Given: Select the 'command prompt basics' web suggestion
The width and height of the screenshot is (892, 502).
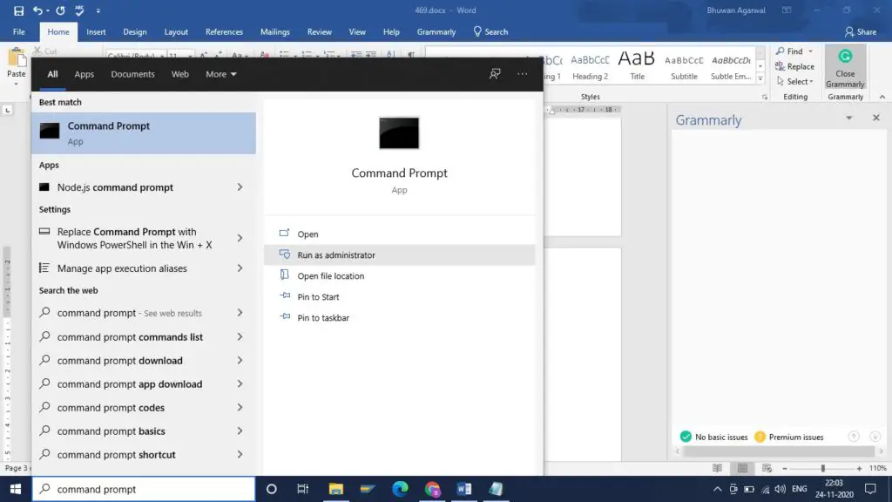Looking at the screenshot, I should coord(144,431).
